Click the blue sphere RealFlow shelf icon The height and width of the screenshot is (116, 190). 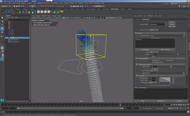[6, 12]
